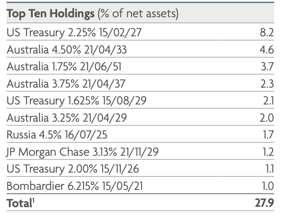Screen dimensions: 285x216
Task: Click the Total row label
Action: tap(20, 204)
